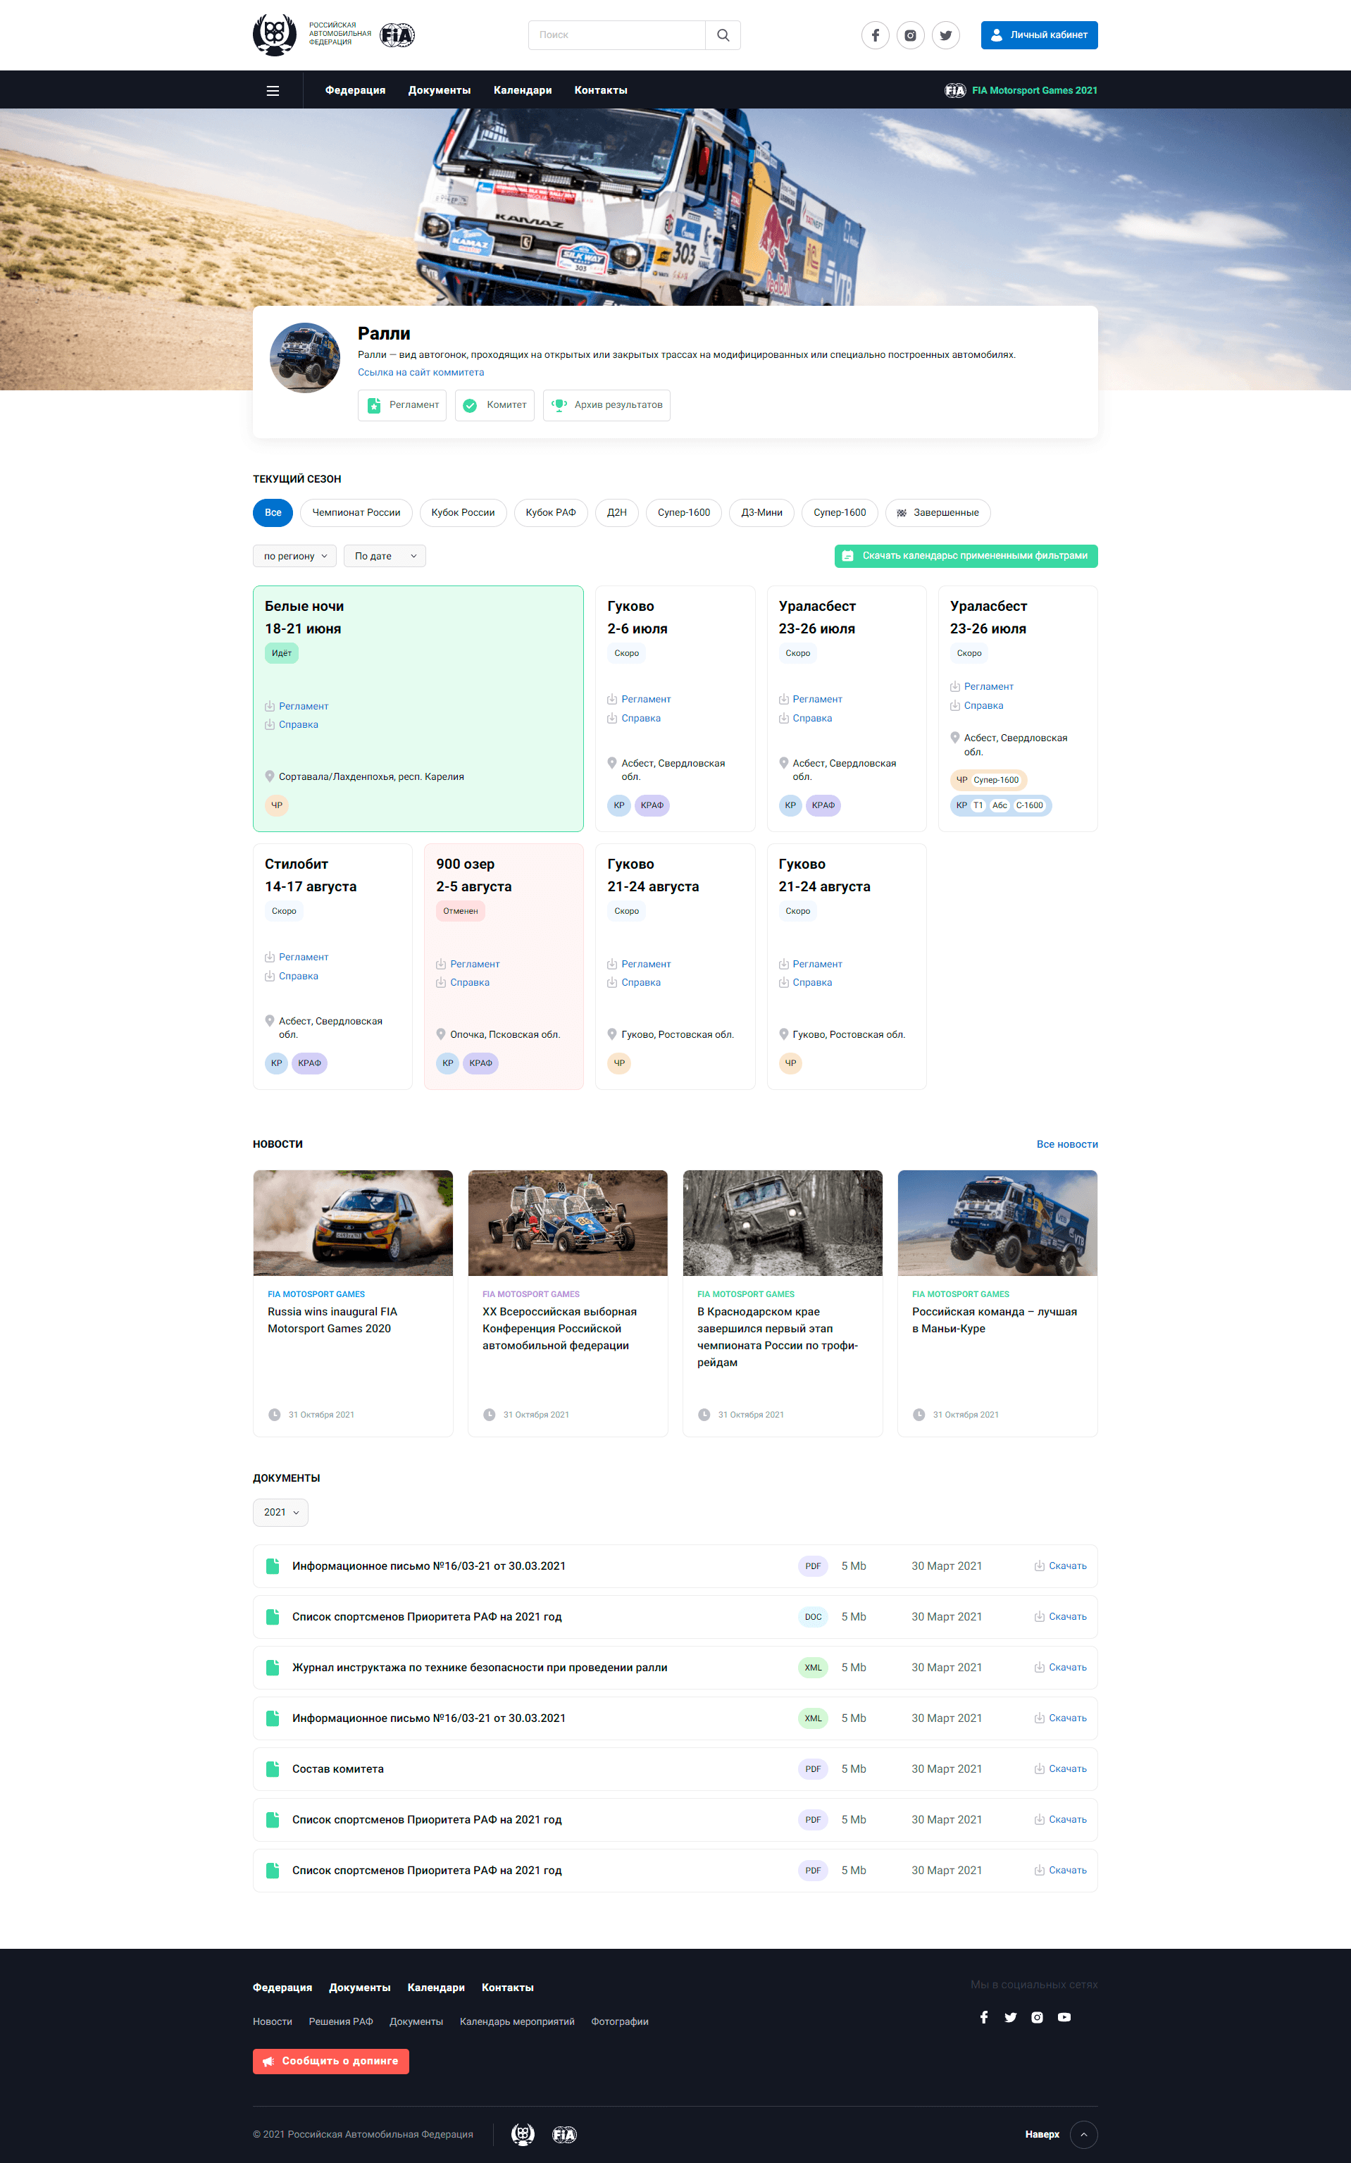The width and height of the screenshot is (1351, 2163).
Task: Open footer Календарь мероприятий link
Action: [516, 2021]
